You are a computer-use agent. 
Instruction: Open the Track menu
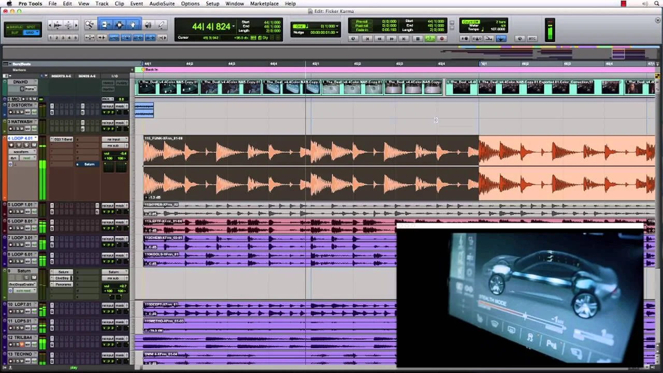click(x=102, y=4)
